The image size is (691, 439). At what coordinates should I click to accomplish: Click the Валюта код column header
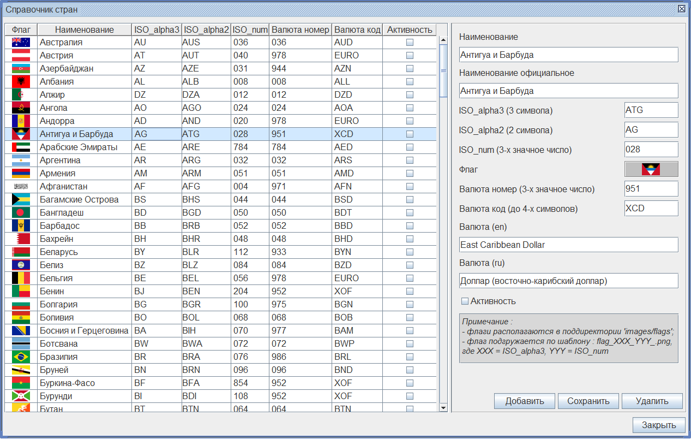[x=357, y=29]
